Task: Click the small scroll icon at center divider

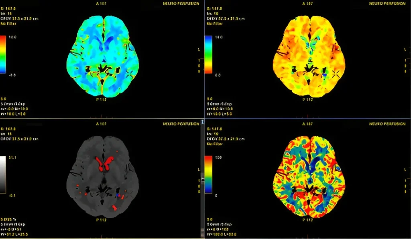Action: coord(202,121)
